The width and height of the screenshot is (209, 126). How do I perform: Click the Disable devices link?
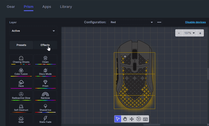tap(195, 22)
